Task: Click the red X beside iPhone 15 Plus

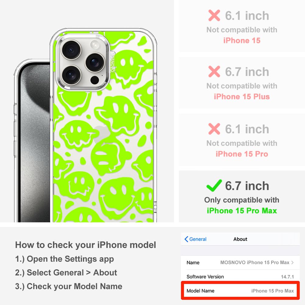Action: 214,72
